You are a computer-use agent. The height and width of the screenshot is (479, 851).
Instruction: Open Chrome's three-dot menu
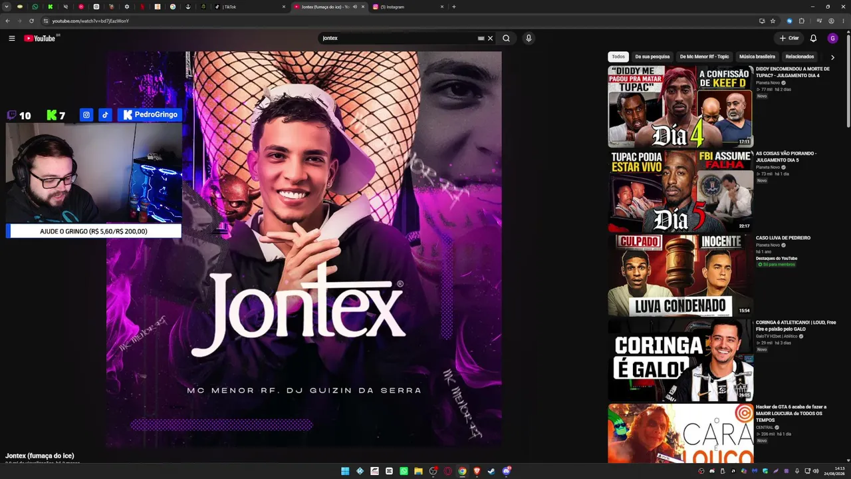[x=843, y=21]
